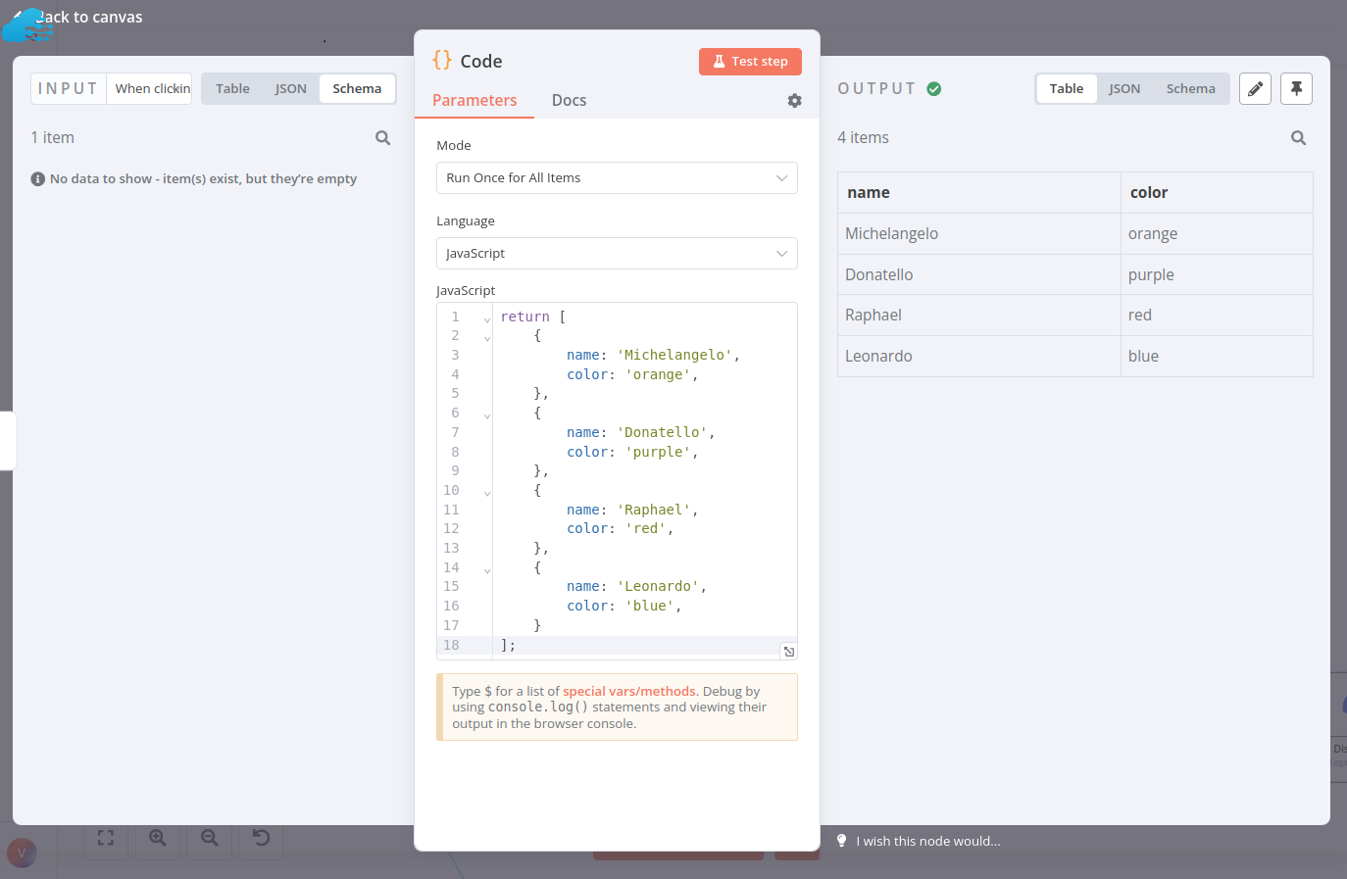Open the special vars/methods link

click(628, 692)
